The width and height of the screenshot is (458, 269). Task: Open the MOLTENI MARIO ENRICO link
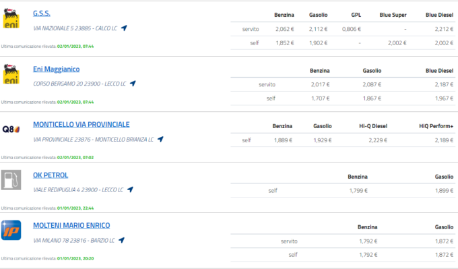[x=71, y=225]
